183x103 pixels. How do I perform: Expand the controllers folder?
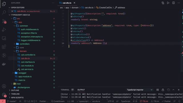pyautogui.click(x=25, y=44)
